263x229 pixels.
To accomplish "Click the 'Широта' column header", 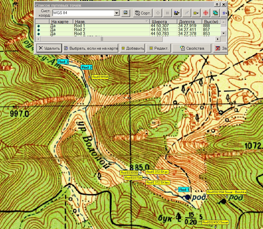I will coord(163,22).
